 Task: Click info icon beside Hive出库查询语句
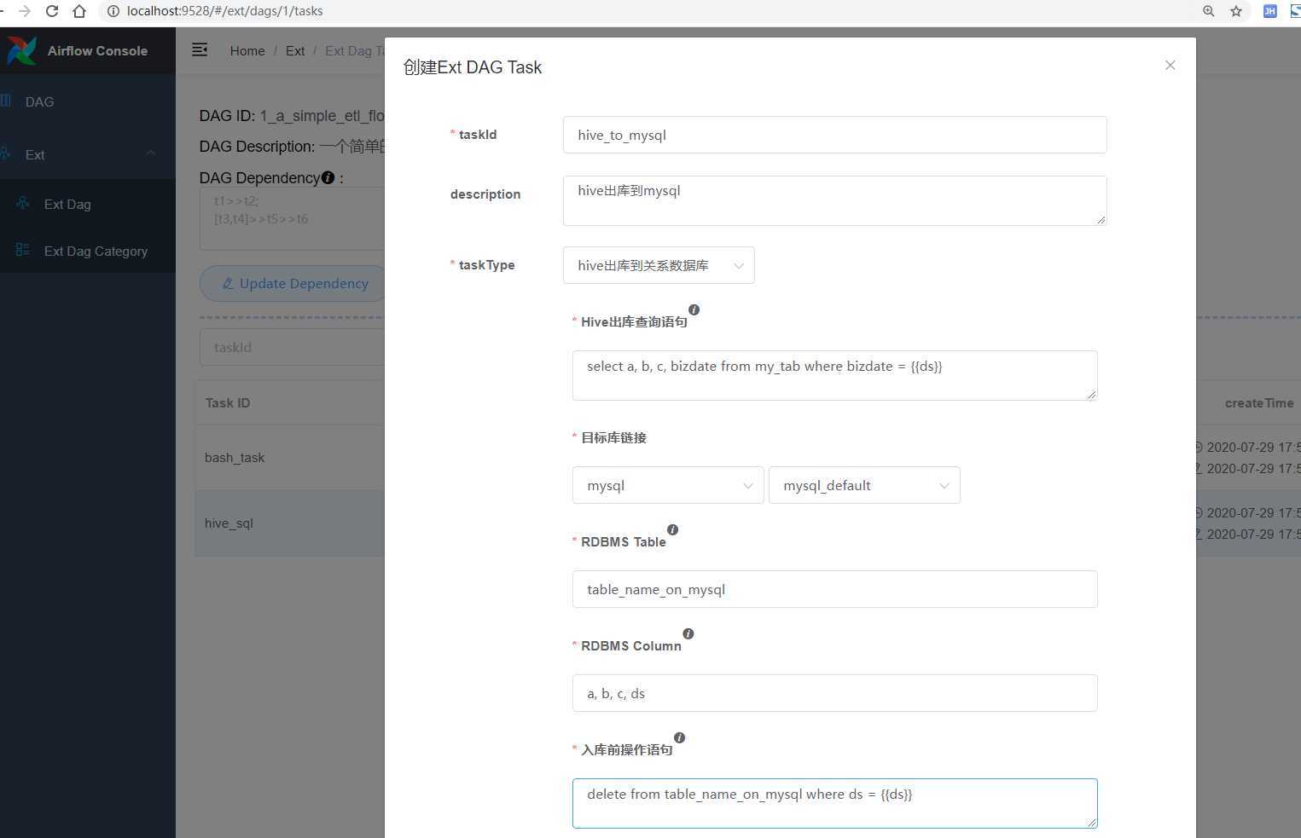[x=694, y=309]
